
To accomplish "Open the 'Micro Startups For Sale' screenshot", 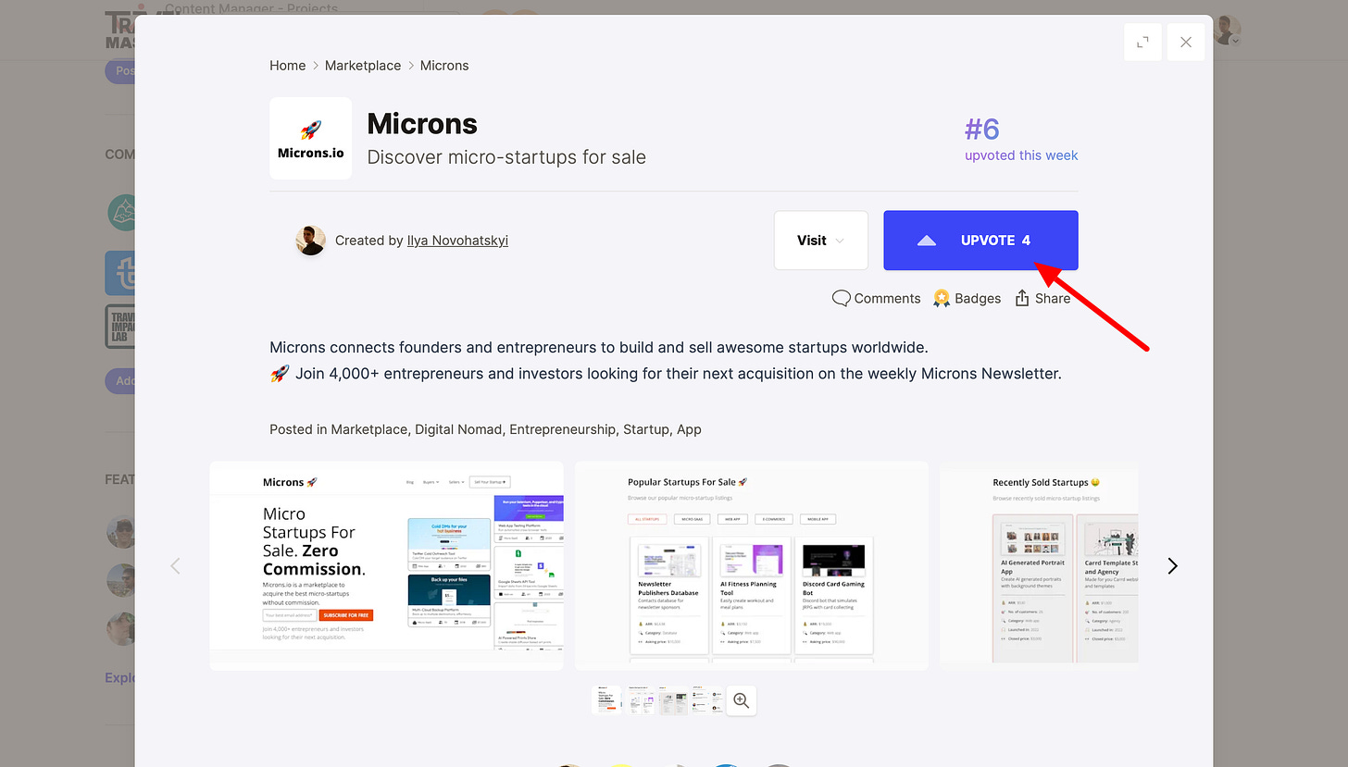I will 387,566.
